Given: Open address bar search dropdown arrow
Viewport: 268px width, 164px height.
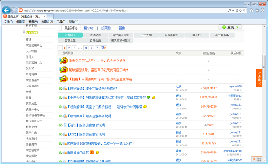Looking at the screenshot, I should click(233, 11).
